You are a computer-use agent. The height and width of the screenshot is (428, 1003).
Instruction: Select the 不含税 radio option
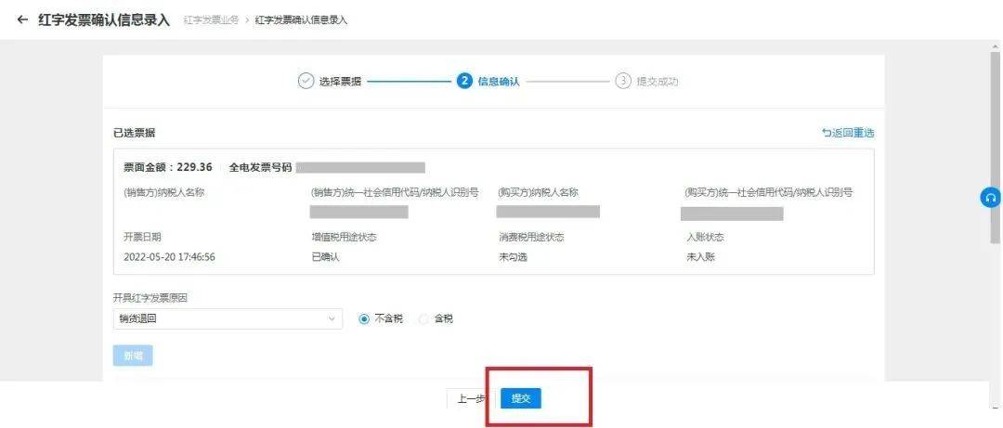(365, 319)
